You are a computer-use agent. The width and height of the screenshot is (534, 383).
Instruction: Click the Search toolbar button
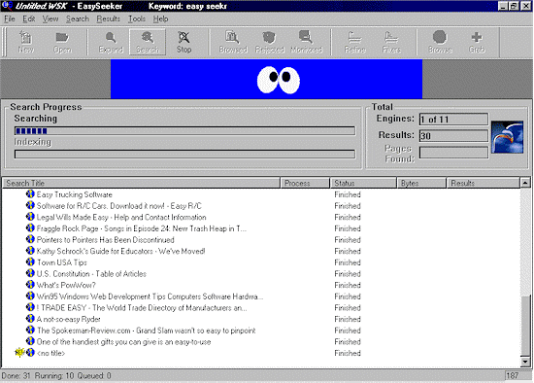(148, 42)
